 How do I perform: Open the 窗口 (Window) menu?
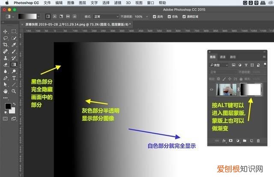pyautogui.click(x=150, y=3)
